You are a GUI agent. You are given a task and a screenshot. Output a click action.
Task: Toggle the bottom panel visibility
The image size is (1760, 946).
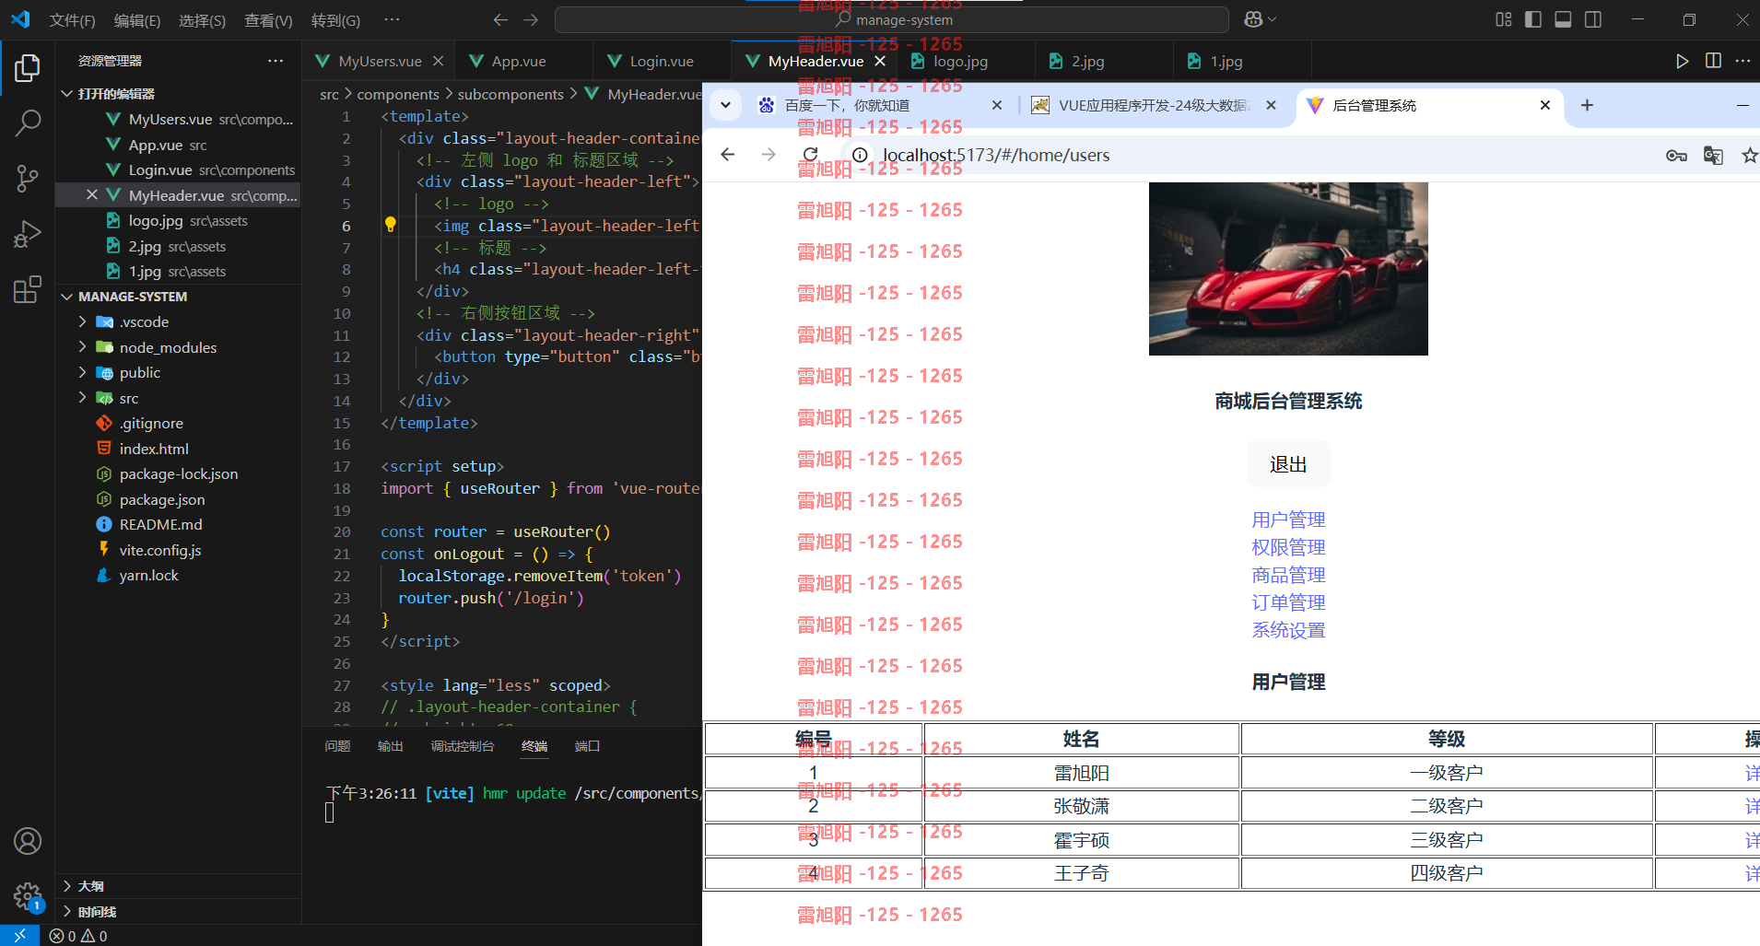1563,19
